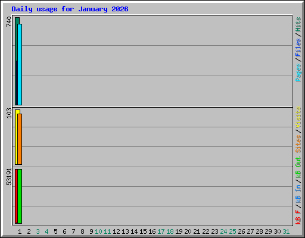Click day 14 on the x-axis

tap(134, 231)
